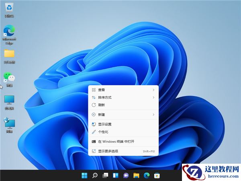Screen dimensions: 241x181
Task: Click 刷新 to refresh the desktop
Action: coord(123,105)
